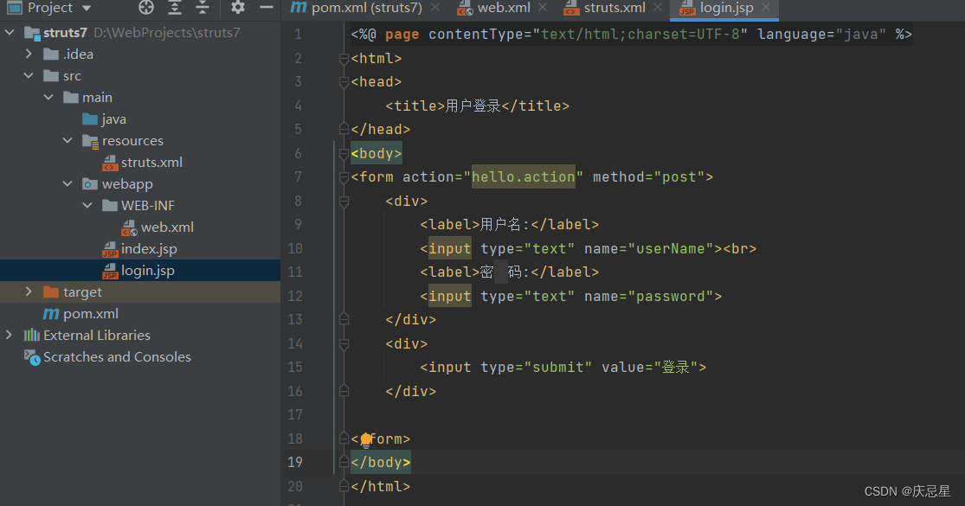The image size is (965, 506).
Task: Click the index.jsp file icon in tree
Action: (x=109, y=248)
